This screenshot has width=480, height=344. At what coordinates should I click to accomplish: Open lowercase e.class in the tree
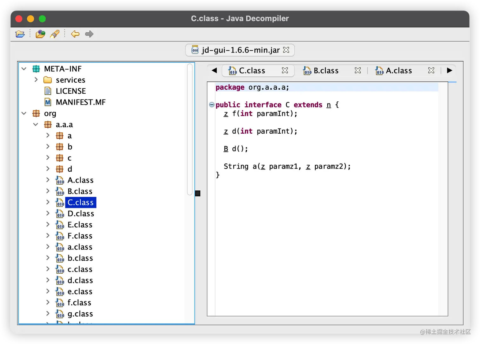point(80,291)
